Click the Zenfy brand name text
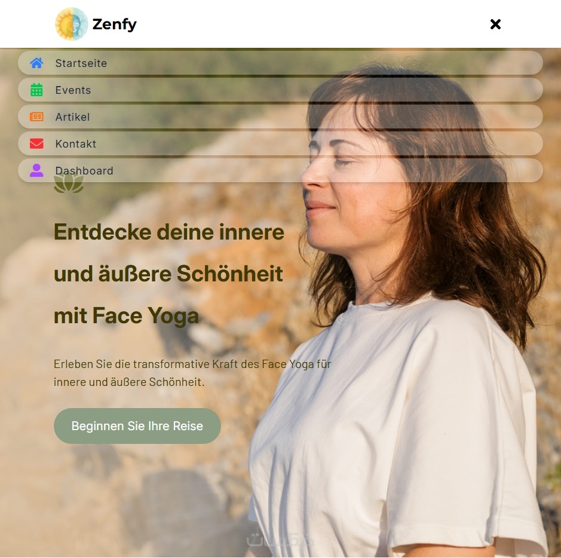Viewport: 561px width, 558px height. [115, 24]
